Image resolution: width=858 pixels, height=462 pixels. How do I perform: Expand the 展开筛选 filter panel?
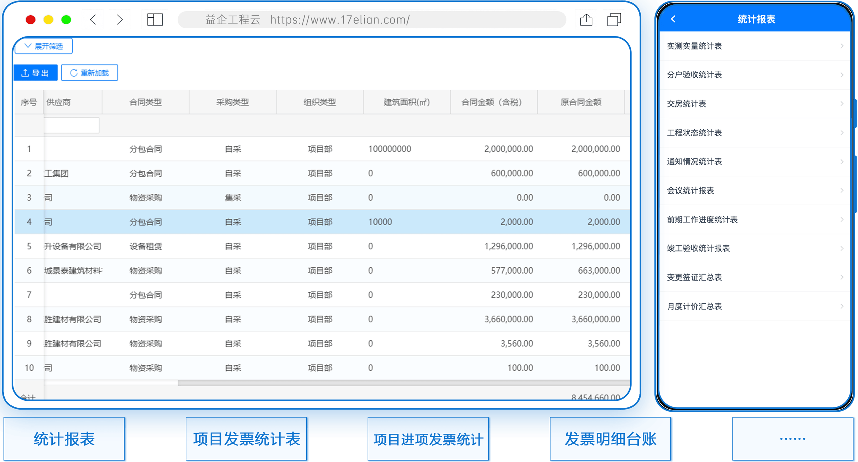click(44, 46)
